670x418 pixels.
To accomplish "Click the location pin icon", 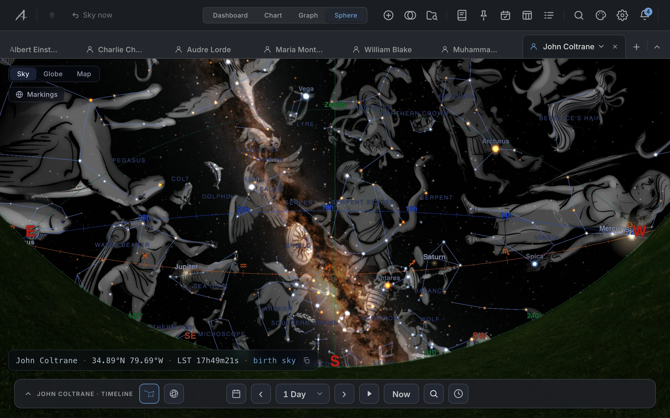I will coord(52,15).
